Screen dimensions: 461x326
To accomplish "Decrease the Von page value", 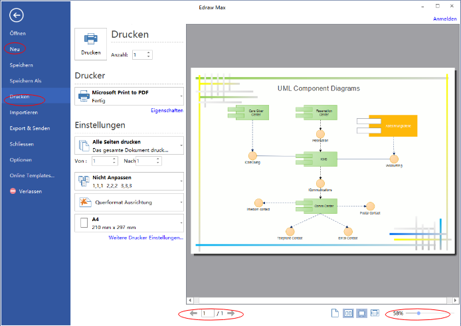I will coord(114,163).
